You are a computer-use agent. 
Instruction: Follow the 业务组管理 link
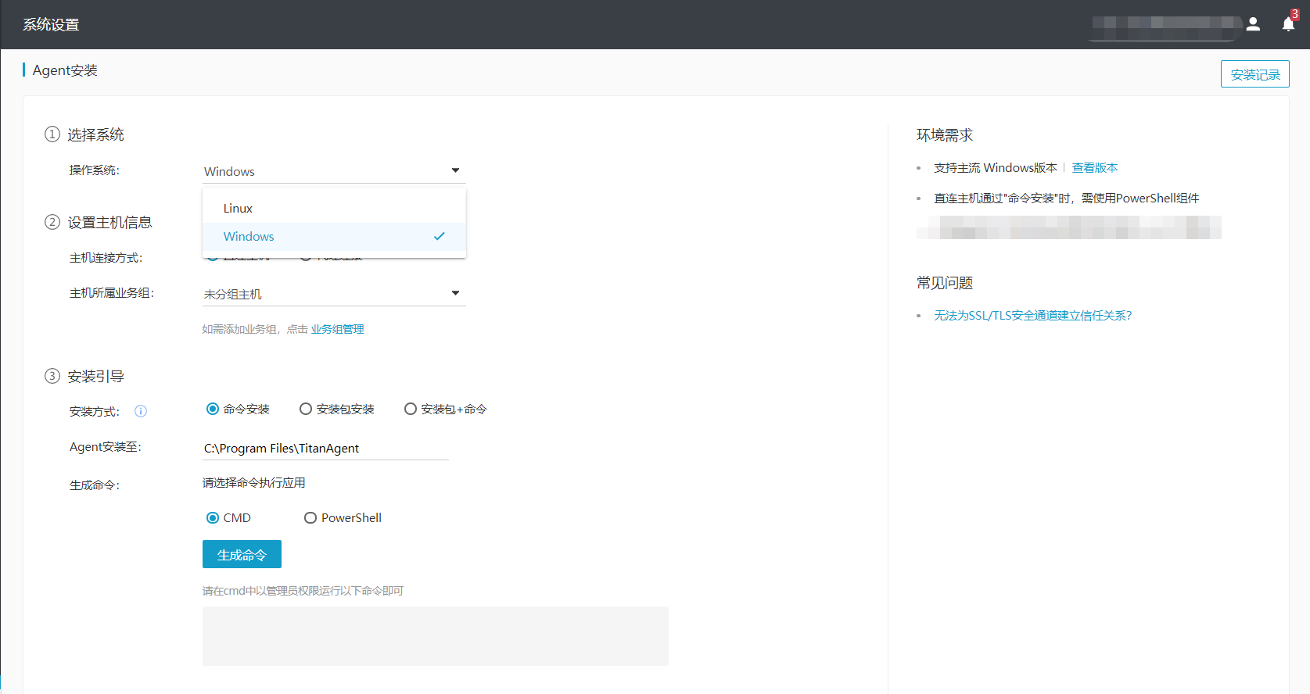(x=337, y=329)
